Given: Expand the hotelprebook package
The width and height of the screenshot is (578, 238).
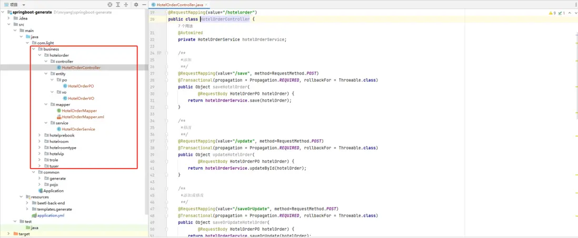Looking at the screenshot, I should pyautogui.click(x=40, y=136).
